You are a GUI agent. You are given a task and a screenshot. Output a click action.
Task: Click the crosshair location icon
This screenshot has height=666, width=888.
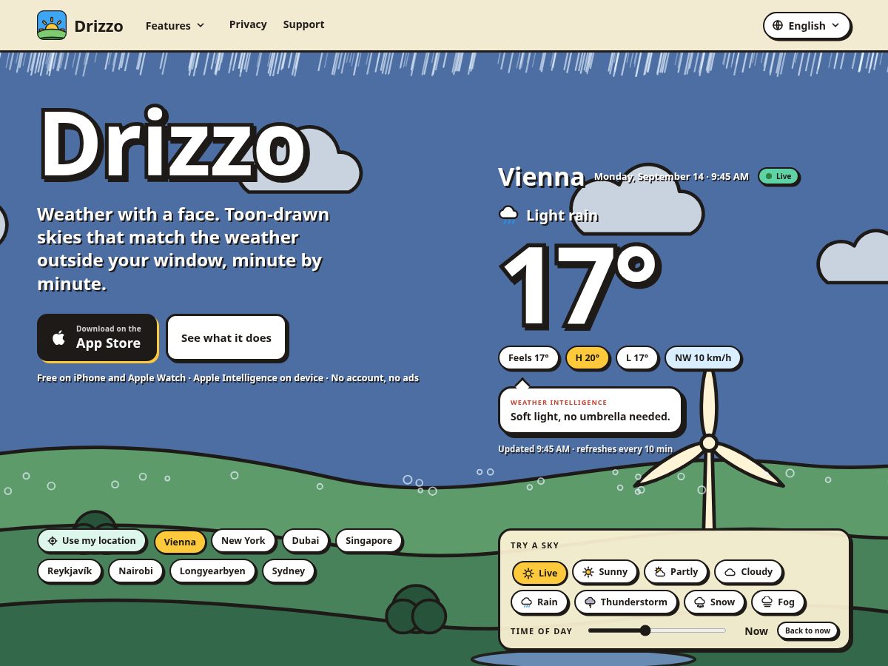pyautogui.click(x=53, y=541)
